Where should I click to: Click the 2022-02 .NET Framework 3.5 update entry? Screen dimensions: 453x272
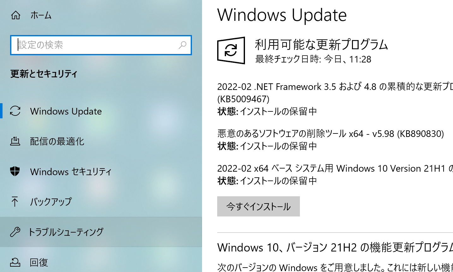[335, 86]
